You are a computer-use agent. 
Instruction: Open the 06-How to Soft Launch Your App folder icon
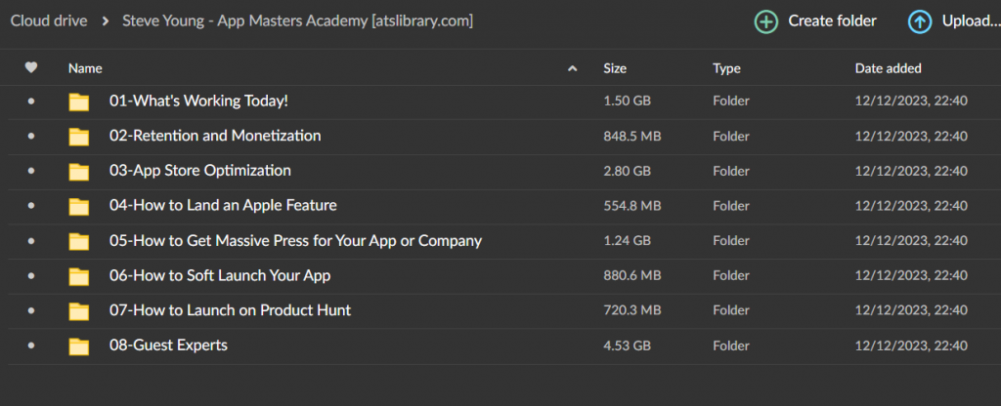coord(79,276)
